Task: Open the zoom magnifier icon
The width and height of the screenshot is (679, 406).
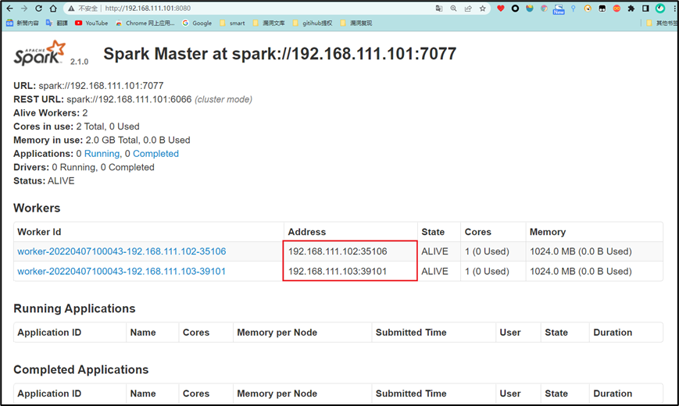Action: pos(453,9)
